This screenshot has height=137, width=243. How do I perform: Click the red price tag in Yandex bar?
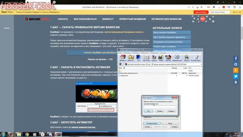200,12
